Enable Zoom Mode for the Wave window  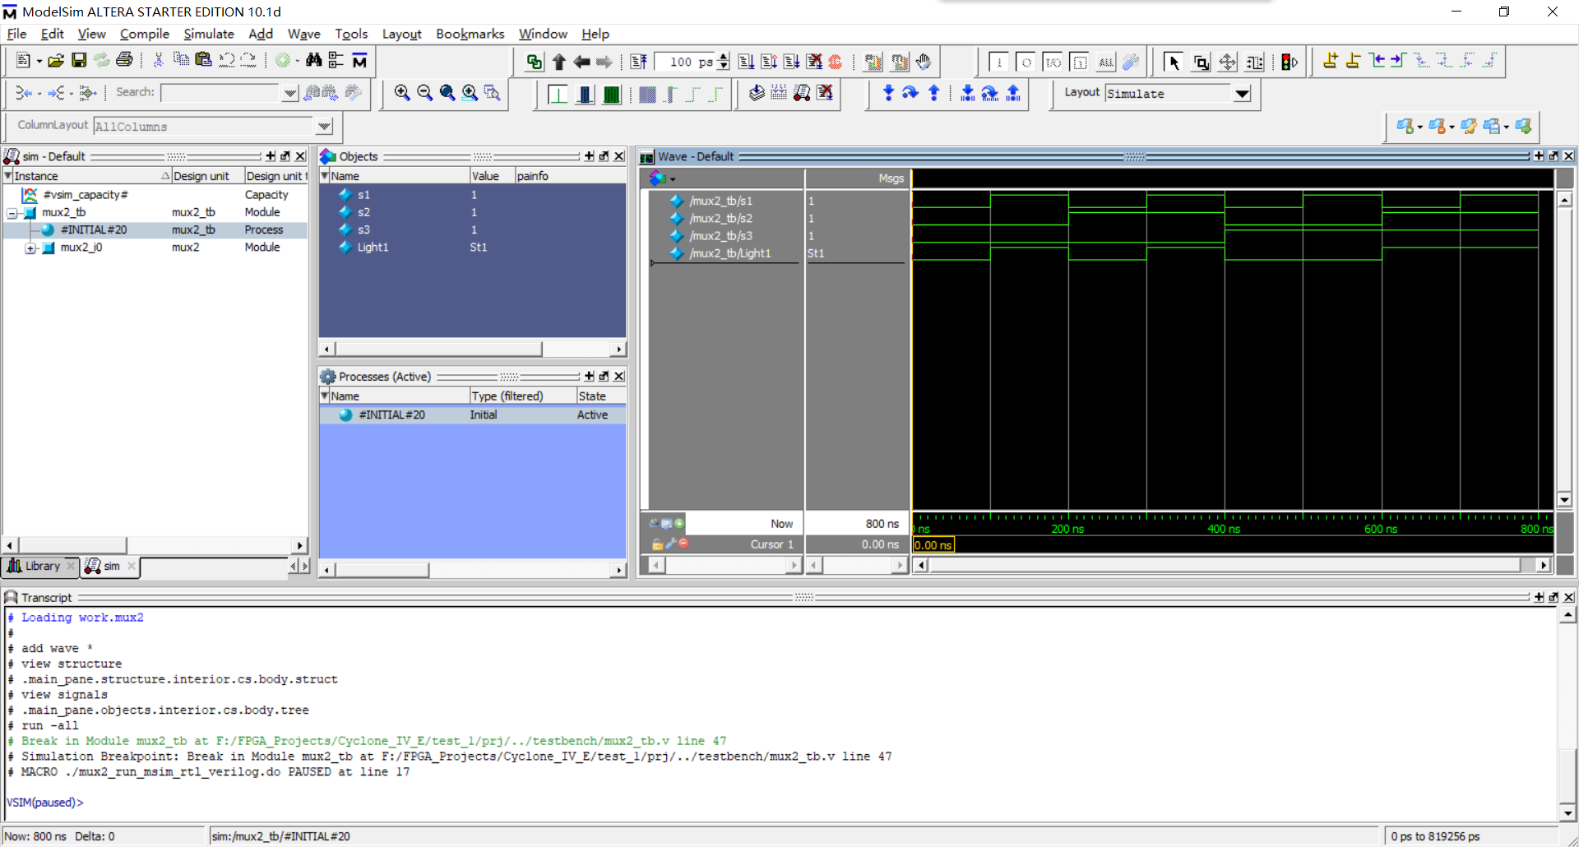pos(1202,62)
